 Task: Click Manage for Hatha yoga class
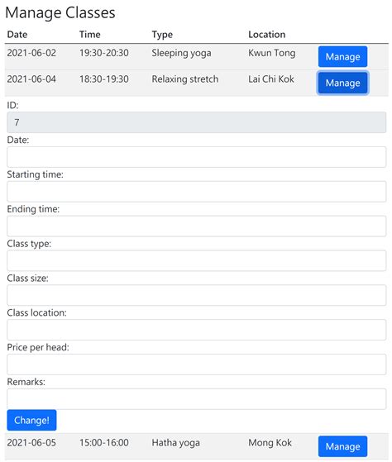342,446
